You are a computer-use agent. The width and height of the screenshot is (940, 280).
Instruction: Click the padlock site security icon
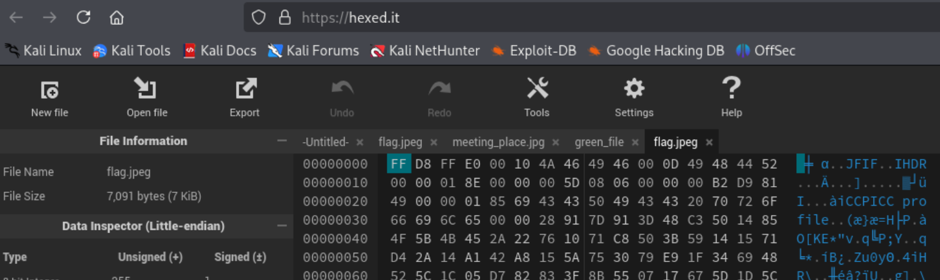(x=285, y=18)
